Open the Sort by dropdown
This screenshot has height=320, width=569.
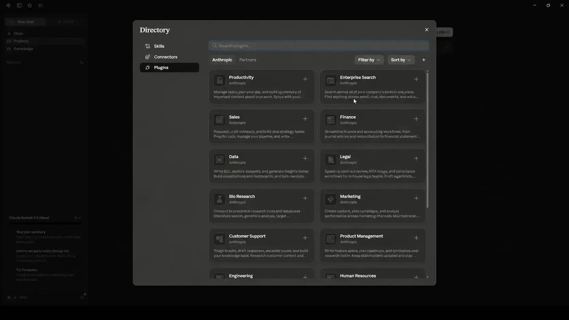point(401,60)
